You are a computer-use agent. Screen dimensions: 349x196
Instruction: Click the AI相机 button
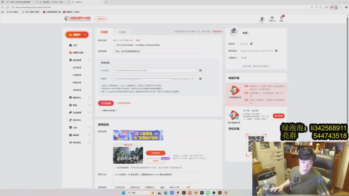tap(156, 161)
